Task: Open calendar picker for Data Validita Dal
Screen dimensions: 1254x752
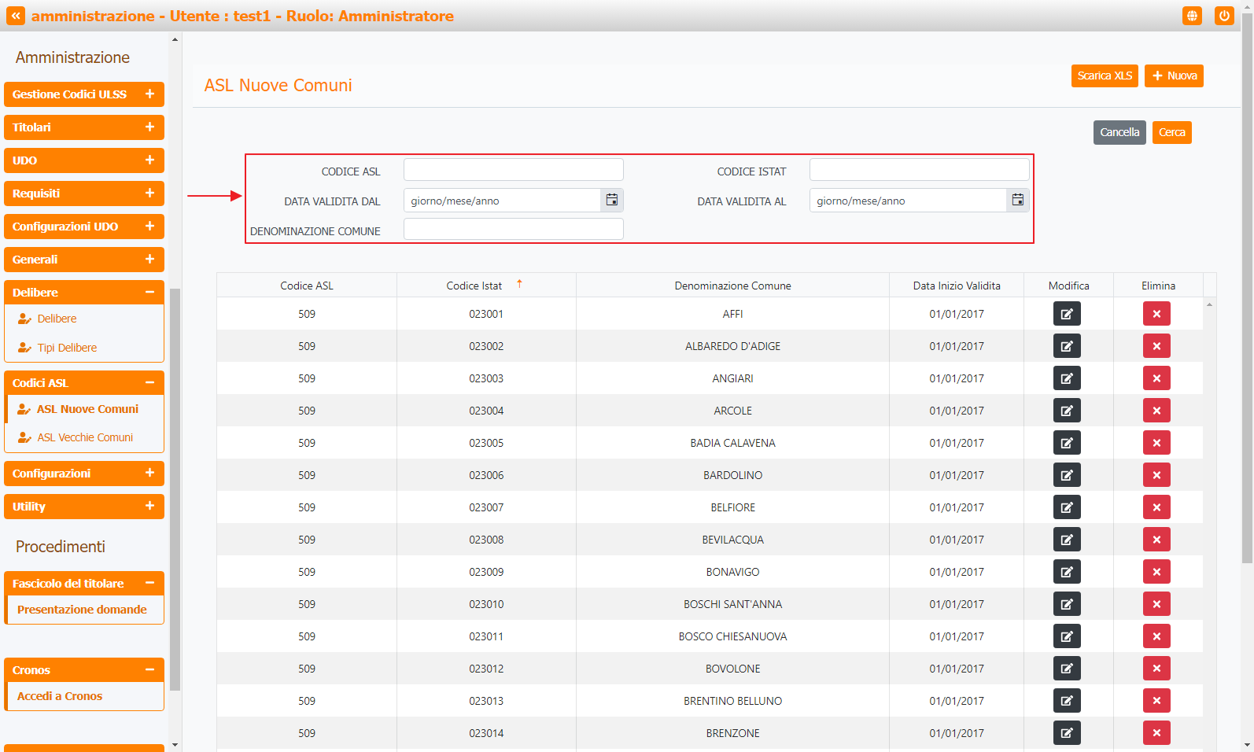Action: [x=611, y=201]
